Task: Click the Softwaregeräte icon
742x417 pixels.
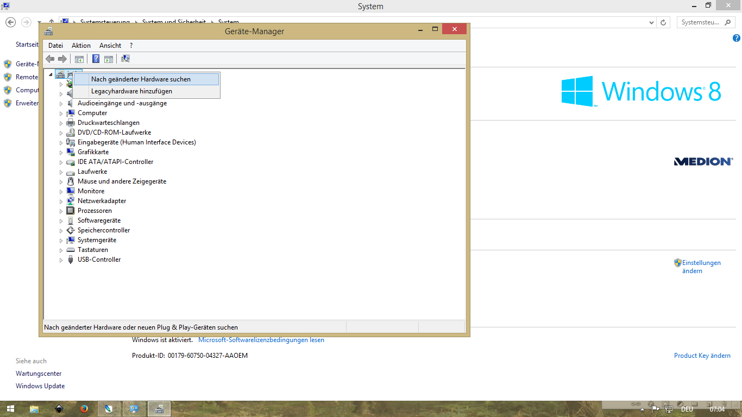Action: [71, 220]
